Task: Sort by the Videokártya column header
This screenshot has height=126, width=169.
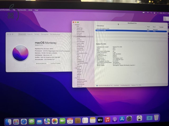Action: tap(100, 26)
